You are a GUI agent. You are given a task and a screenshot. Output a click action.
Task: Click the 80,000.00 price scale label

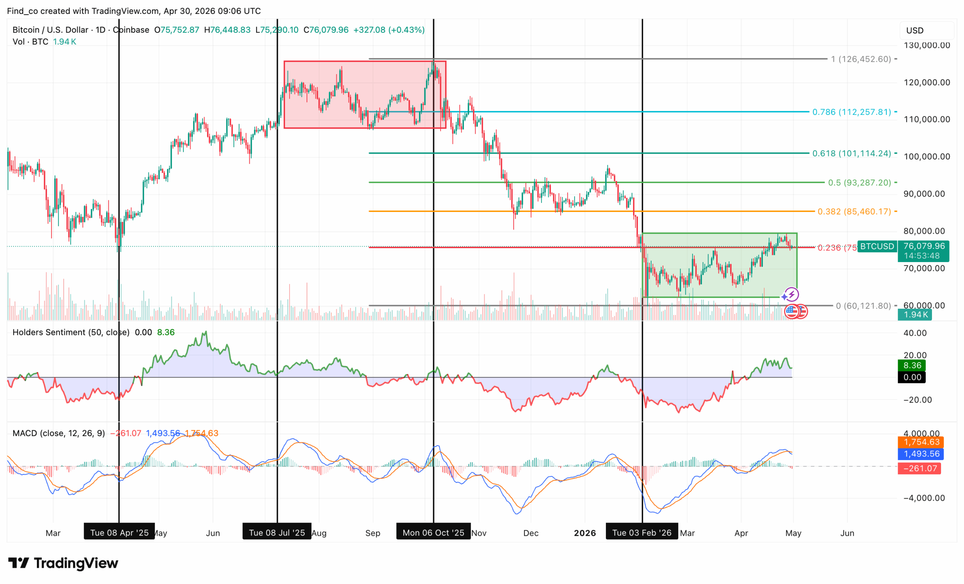pyautogui.click(x=924, y=231)
